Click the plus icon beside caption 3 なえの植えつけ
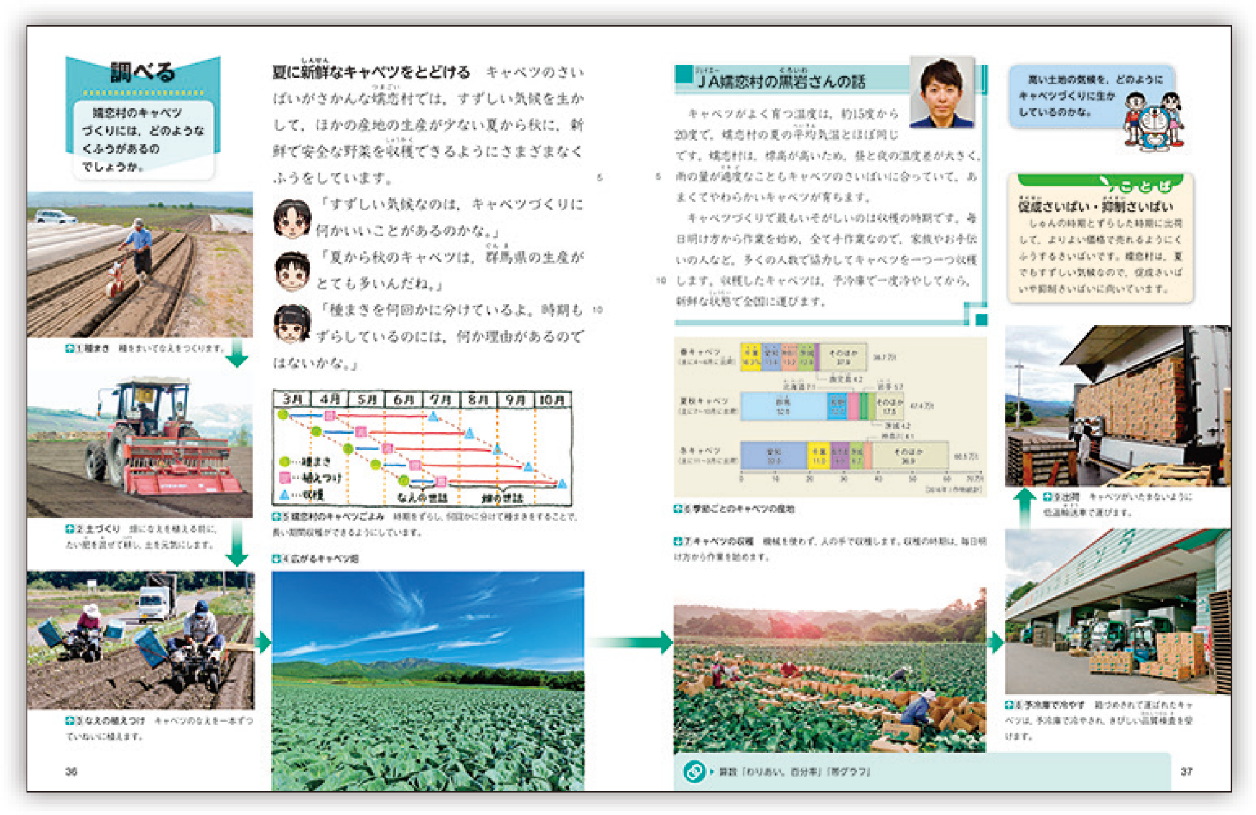 pyautogui.click(x=70, y=720)
